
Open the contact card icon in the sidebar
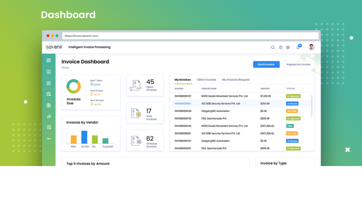pyautogui.click(x=48, y=72)
